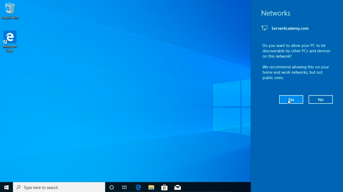Click the "We recommend allowing this" paragraph

click(296, 72)
